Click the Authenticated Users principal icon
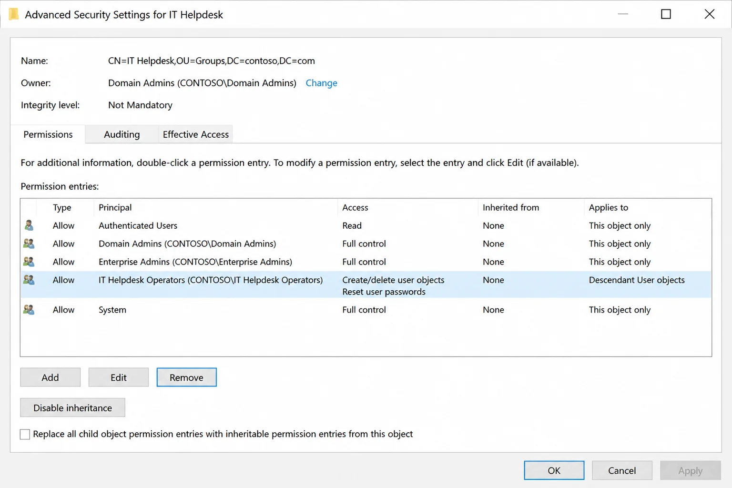 [29, 225]
